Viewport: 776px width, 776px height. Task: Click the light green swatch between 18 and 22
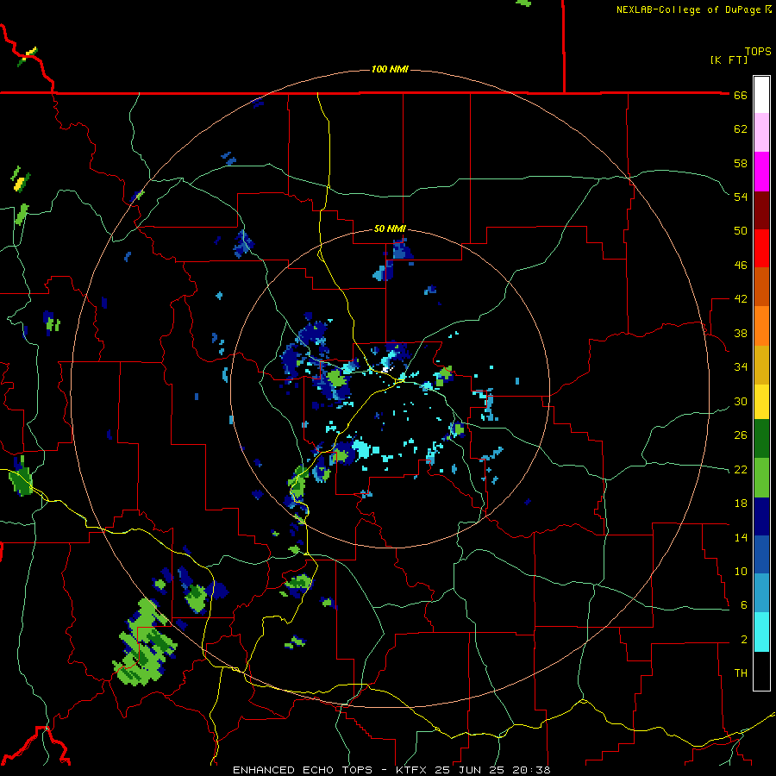pos(761,478)
